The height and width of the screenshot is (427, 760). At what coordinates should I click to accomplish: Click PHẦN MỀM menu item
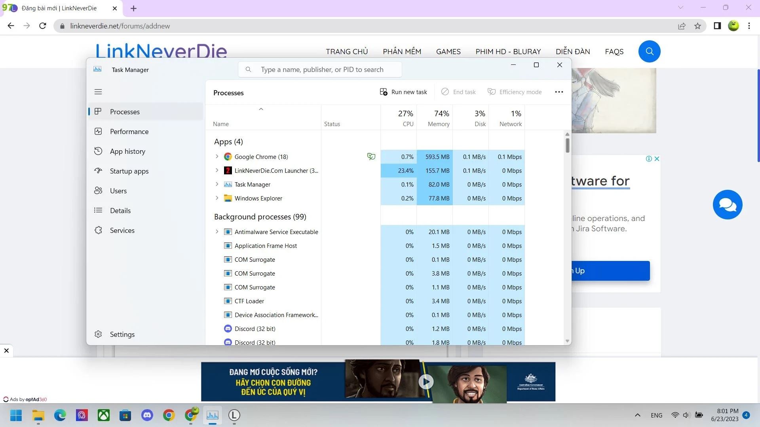pos(401,51)
